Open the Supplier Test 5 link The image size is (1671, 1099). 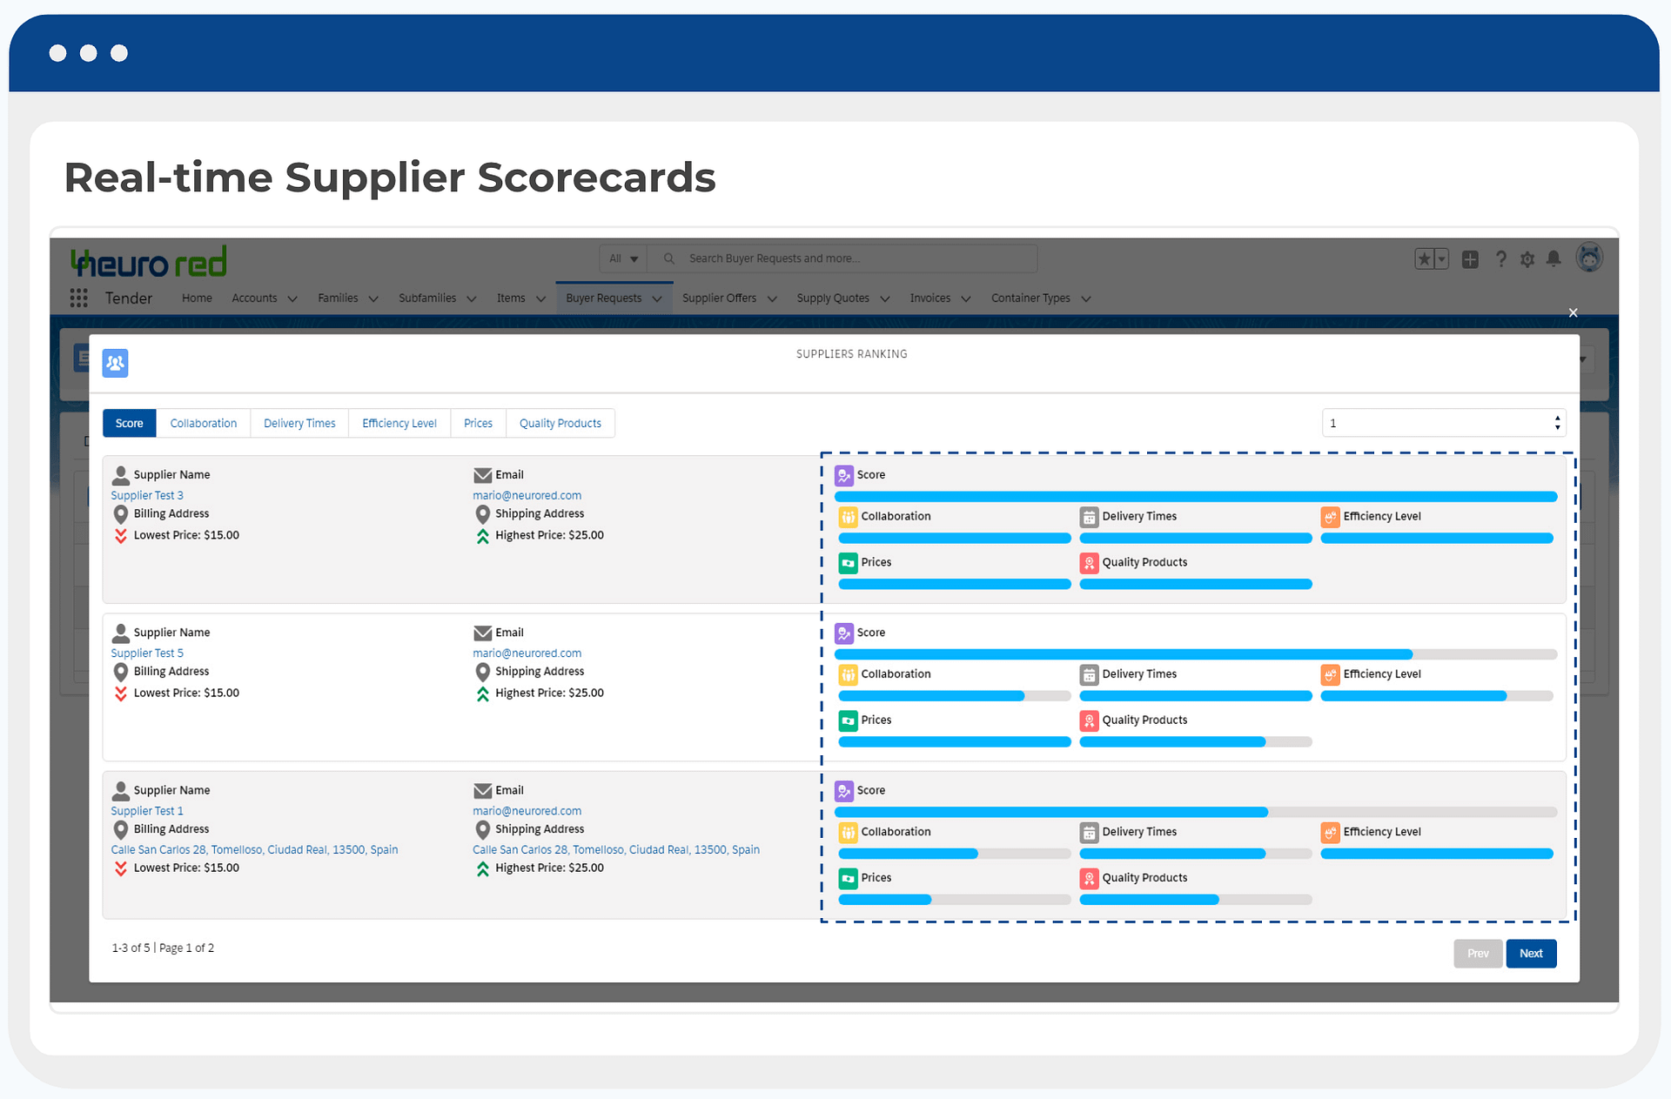(146, 653)
